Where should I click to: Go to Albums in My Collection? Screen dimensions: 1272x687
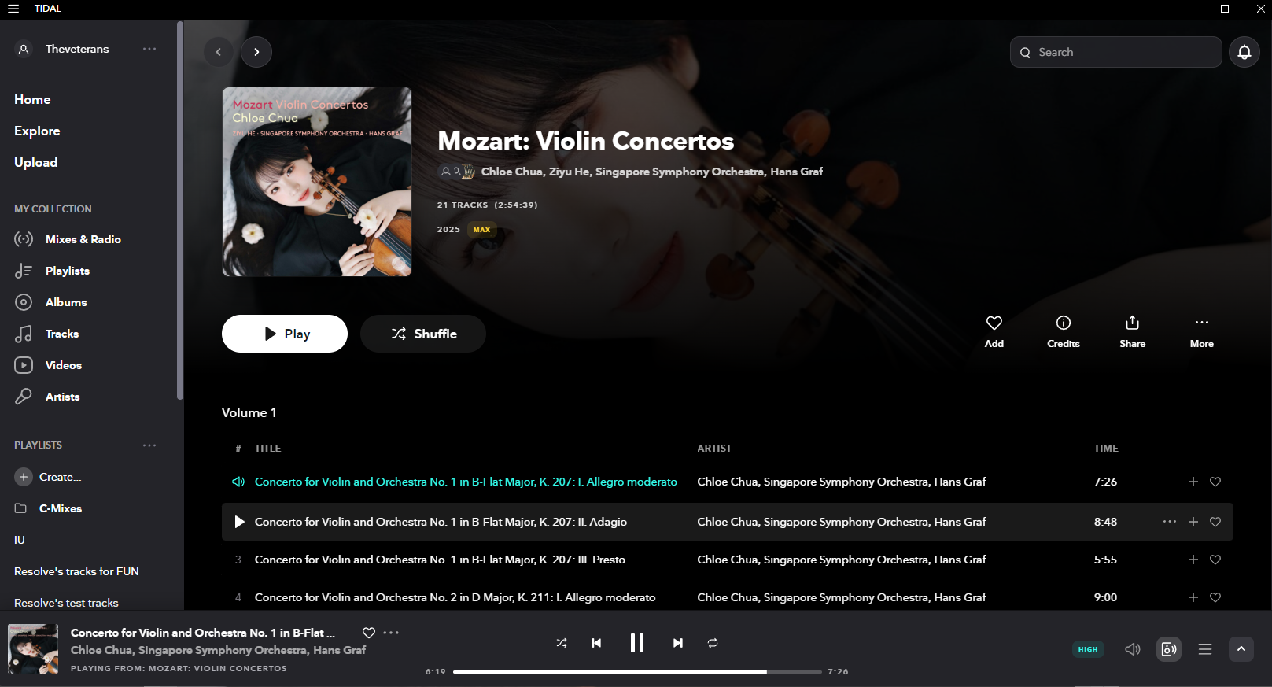tap(66, 302)
